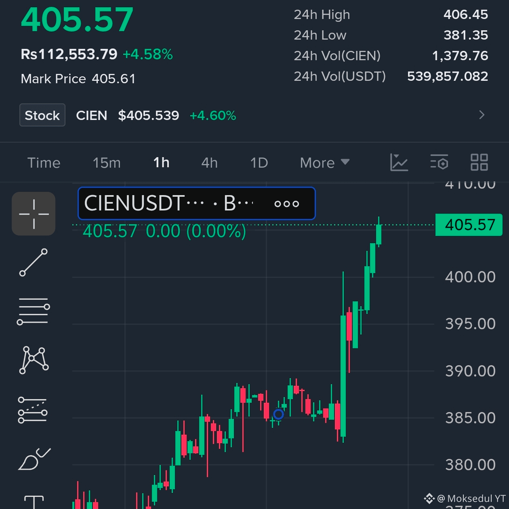
Task: Select the crosshair cursor tool
Action: 34,214
